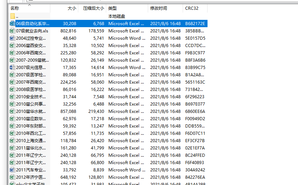The width and height of the screenshot is (298, 185).
Task: Select the Excel icon for 2010年东财部
Action: (x=12, y=126)
